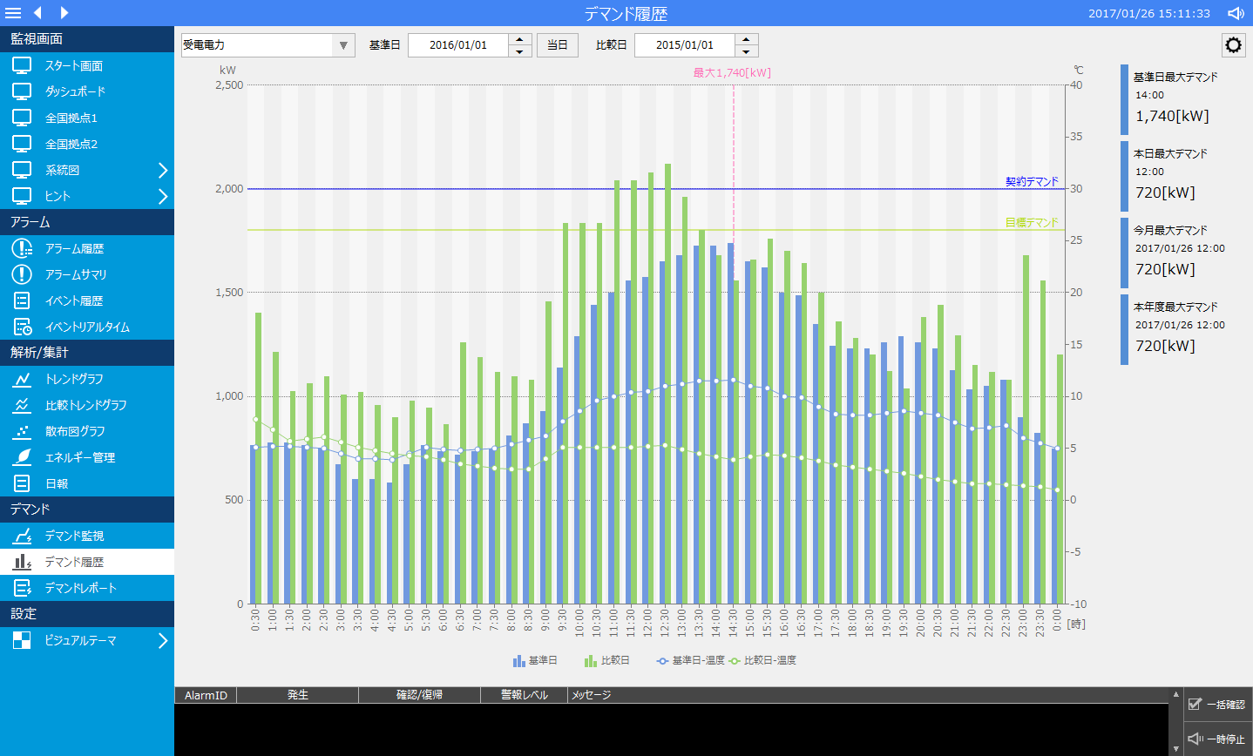Open 散布図グラフ scatter plot
The width and height of the screenshot is (1253, 756).
click(x=74, y=431)
